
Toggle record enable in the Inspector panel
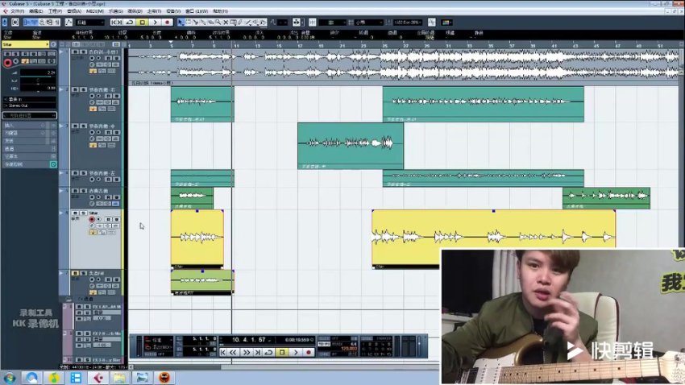[x=8, y=62]
